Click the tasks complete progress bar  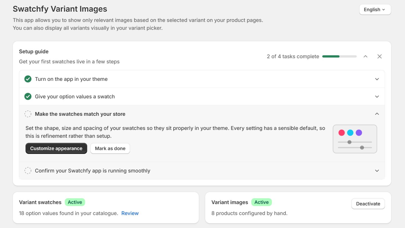[339, 56]
